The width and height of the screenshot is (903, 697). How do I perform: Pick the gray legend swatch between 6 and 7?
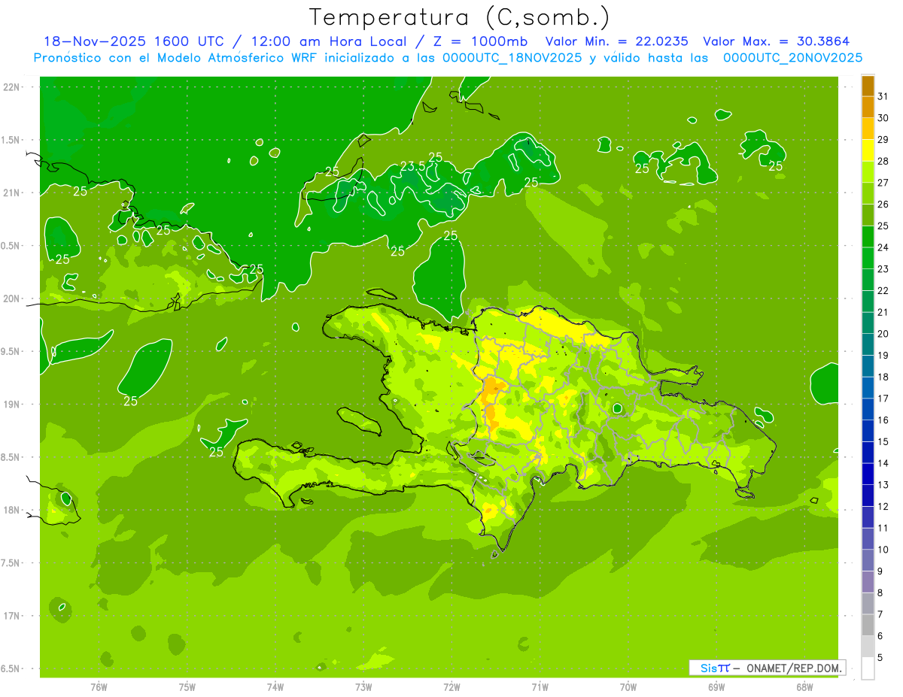tap(868, 625)
